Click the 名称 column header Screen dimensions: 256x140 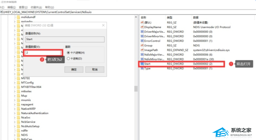coord(144,18)
